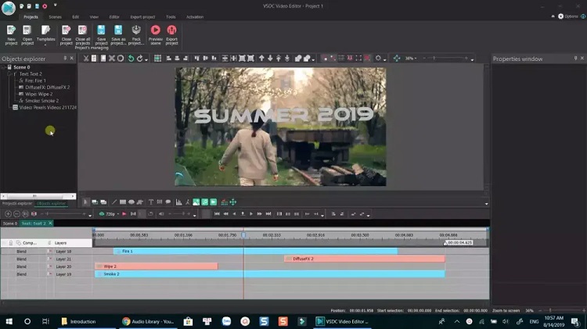Image resolution: width=587 pixels, height=329 pixels.
Task: Pin the Objects explorer panel
Action: point(65,59)
